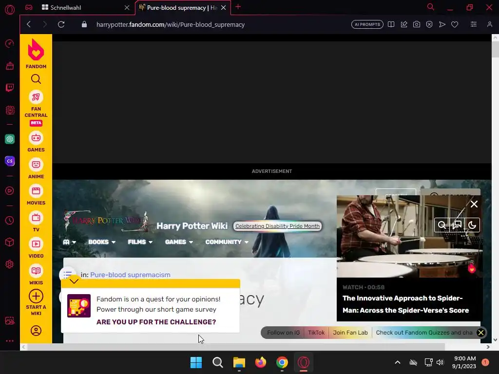Click ARE YOU UP FOR THE CHALLENGE link

click(156, 322)
